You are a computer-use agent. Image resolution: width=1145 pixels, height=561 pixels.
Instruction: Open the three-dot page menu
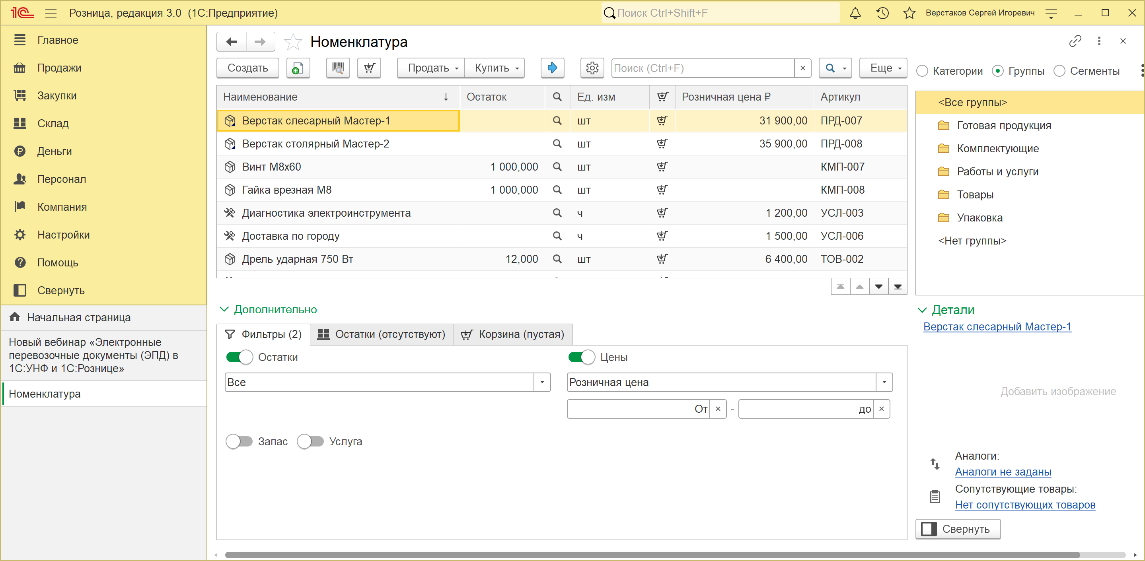tap(1099, 41)
